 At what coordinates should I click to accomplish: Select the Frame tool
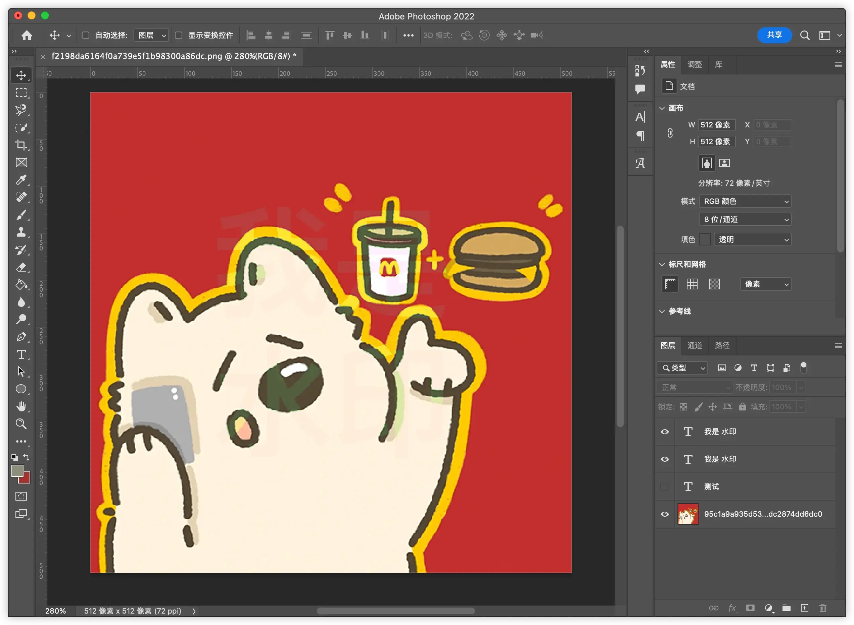click(x=21, y=162)
